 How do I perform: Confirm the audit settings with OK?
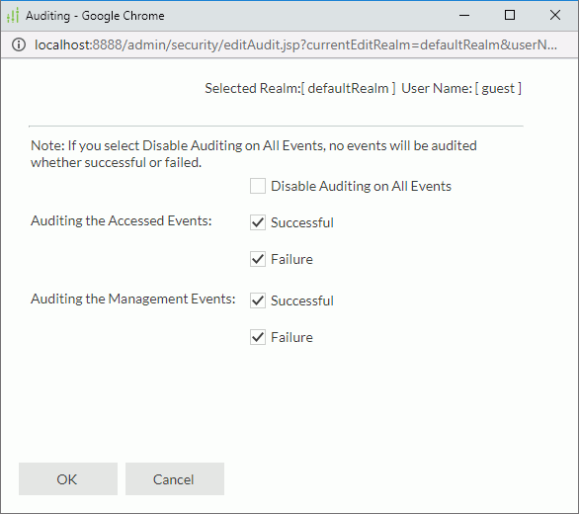(x=68, y=478)
